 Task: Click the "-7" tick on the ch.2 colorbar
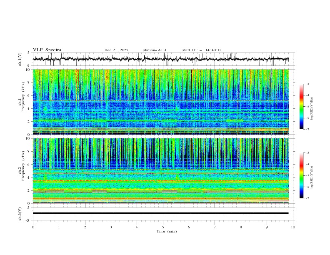(x=307, y=198)
